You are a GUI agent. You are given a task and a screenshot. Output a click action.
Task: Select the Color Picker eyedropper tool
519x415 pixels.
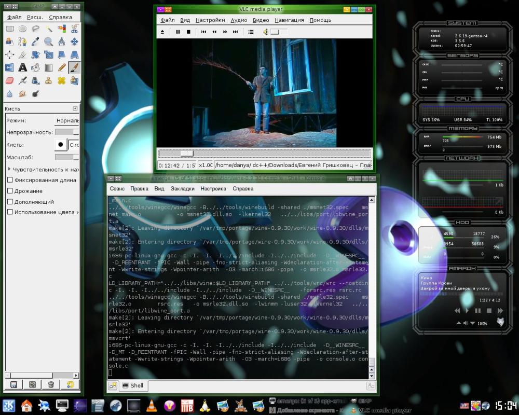pos(35,41)
